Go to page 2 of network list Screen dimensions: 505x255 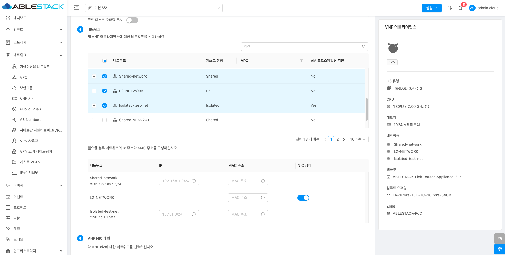coord(337,139)
